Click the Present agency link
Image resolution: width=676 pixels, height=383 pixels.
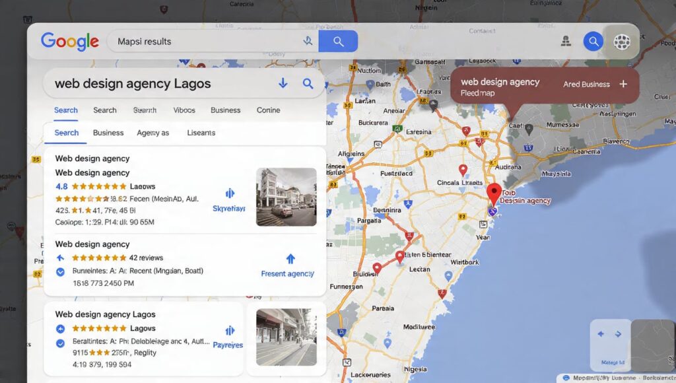288,273
